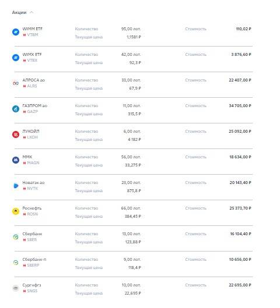
Task: Click the Сургнфгз grey logo icon
Action: pos(16,288)
